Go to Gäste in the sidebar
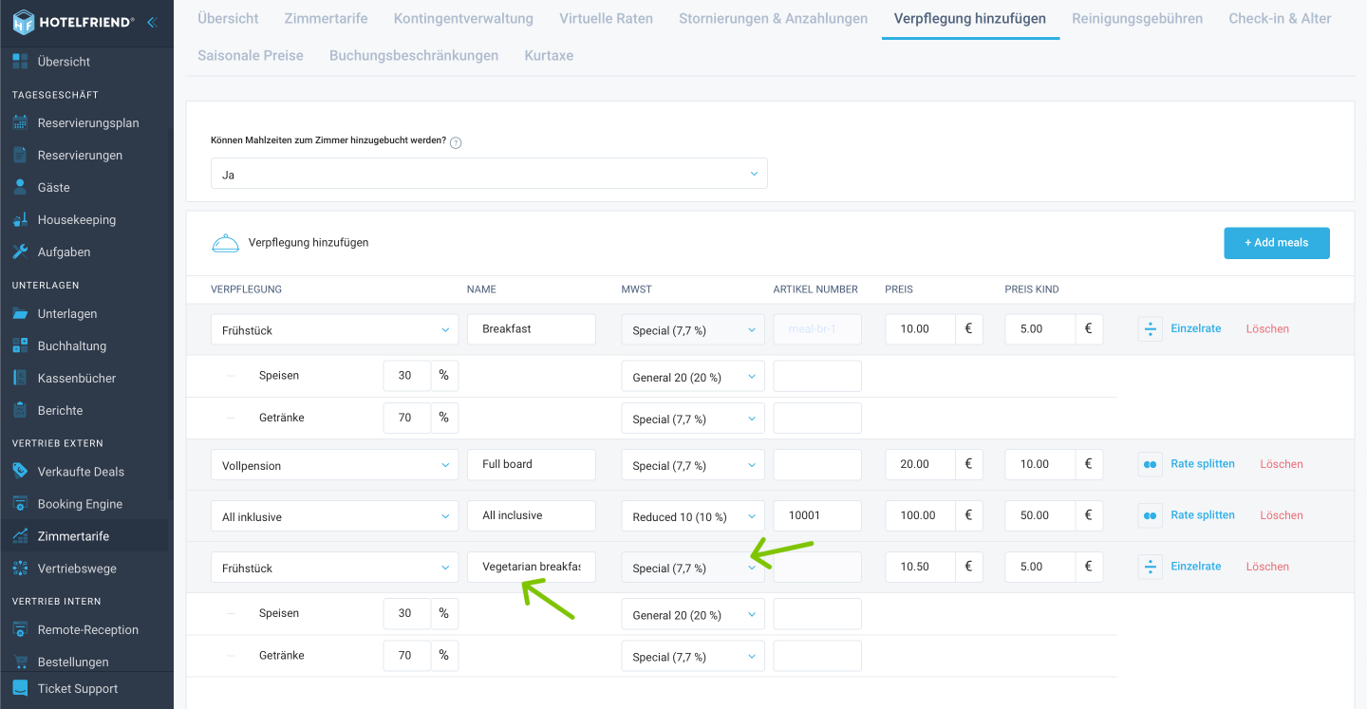This screenshot has width=1367, height=709. [53, 187]
